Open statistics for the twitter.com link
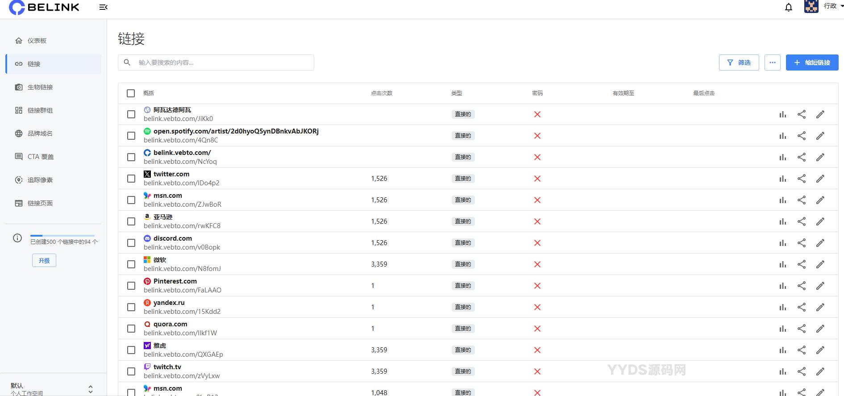Image resolution: width=844 pixels, height=396 pixels. pos(782,179)
